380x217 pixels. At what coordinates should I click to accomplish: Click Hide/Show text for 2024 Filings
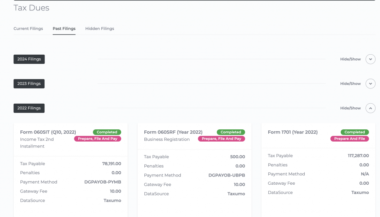click(x=350, y=59)
